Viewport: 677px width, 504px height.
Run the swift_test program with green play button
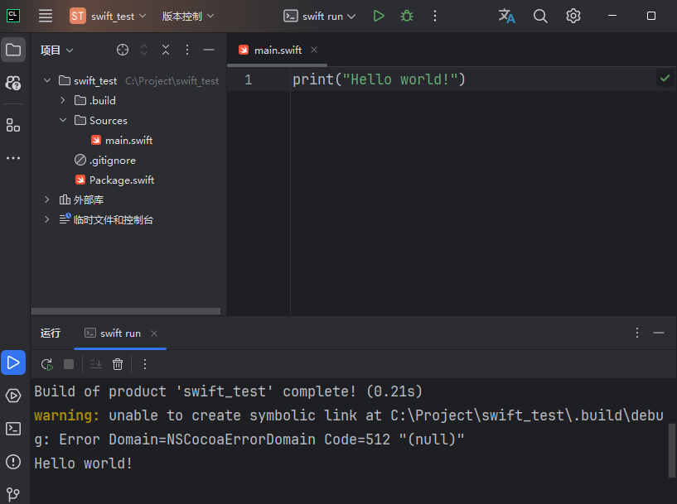(379, 15)
